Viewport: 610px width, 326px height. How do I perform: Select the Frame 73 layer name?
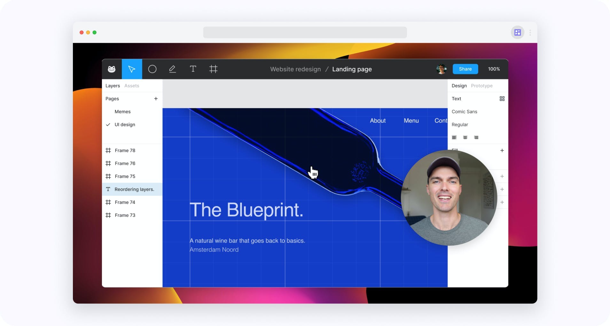point(125,215)
